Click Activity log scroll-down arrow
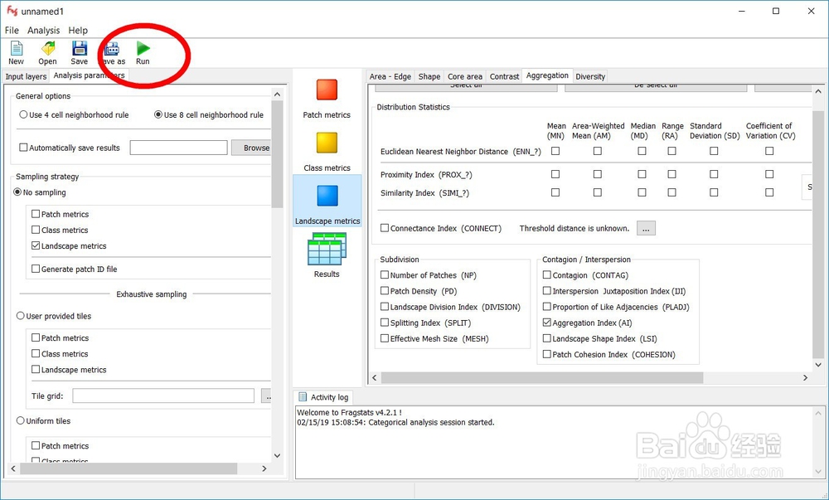829x500 pixels. point(818,472)
